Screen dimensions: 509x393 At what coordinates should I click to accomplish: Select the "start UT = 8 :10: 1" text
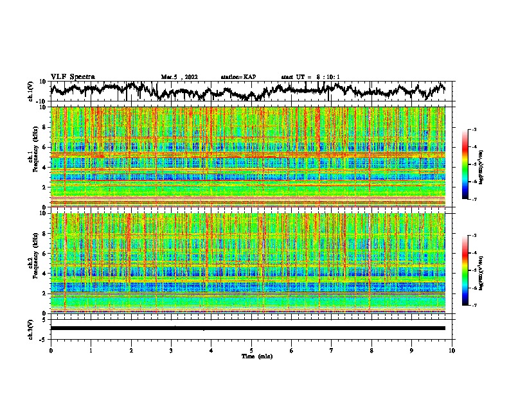tap(310, 77)
